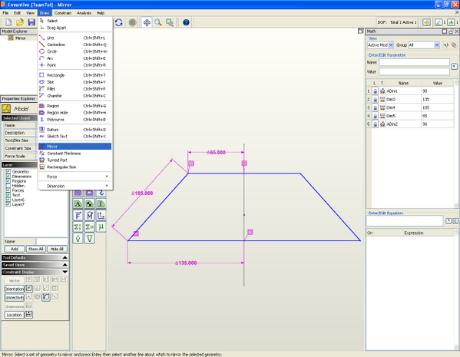Open the Constrain menu
Image resolution: width=460 pixels, height=357 pixels.
(63, 13)
